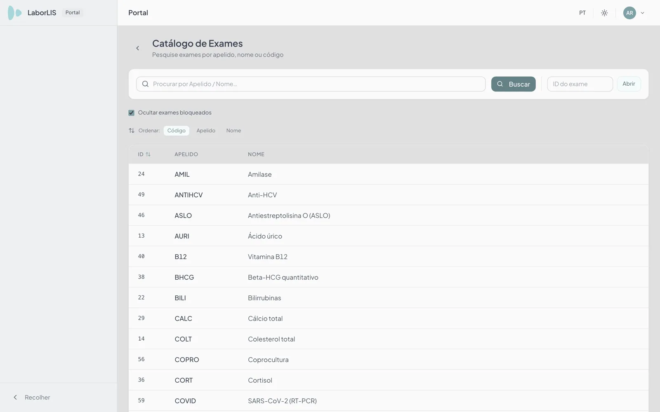Click exam ID 56
This screenshot has width=660, height=412.
click(x=141, y=359)
